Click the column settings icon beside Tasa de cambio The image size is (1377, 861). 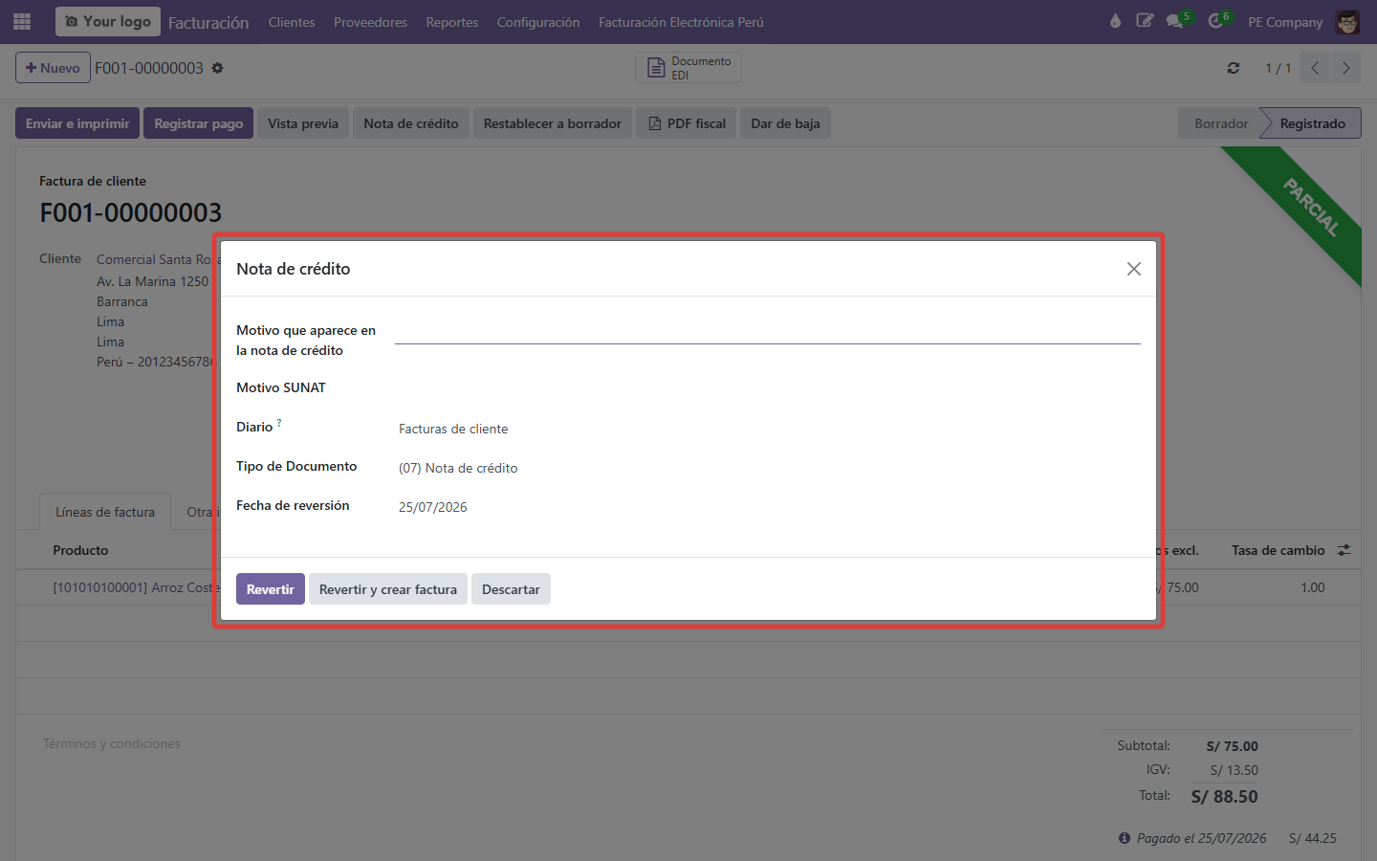[x=1344, y=550]
